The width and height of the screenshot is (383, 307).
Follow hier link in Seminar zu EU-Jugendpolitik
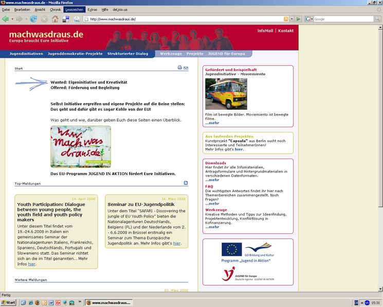point(177,243)
